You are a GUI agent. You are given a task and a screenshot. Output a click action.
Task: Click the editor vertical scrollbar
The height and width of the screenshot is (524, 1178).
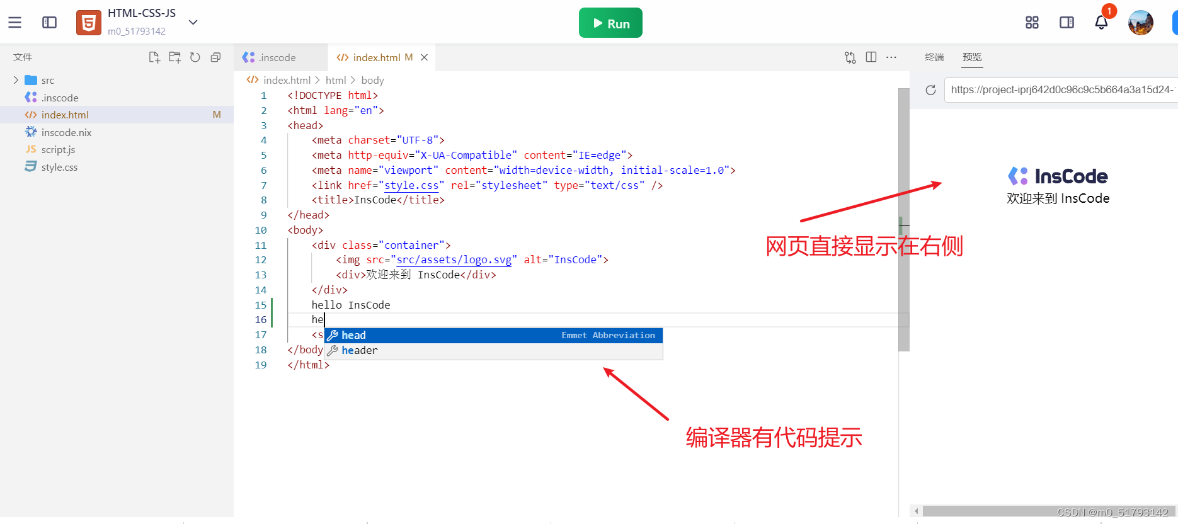[x=904, y=220]
